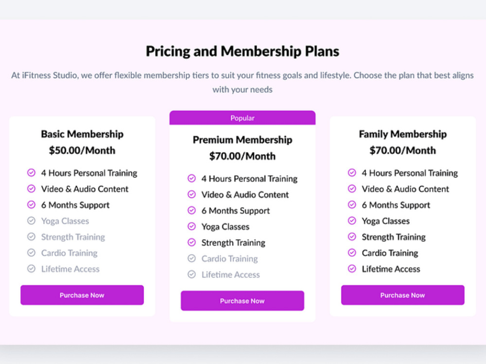The image size is (486, 364).
Task: Click grey check icon beside Premium Lifetime Access
Action: click(x=191, y=274)
